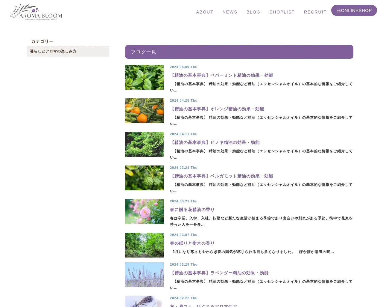Open the オレンジ精油の効果・効能 article
The image size is (383, 307).
217,109
